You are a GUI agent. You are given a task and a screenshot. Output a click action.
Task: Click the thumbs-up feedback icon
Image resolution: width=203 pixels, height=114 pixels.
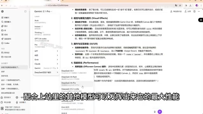pyautogui.click(x=127, y=92)
